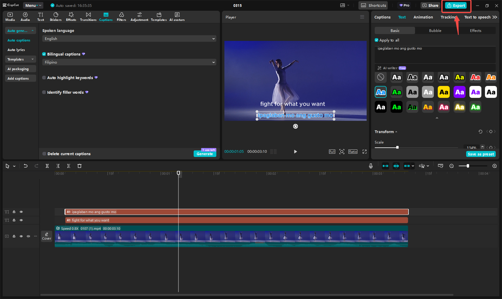This screenshot has width=502, height=299.
Task: Open the Spoken language dropdown
Action: (x=129, y=38)
